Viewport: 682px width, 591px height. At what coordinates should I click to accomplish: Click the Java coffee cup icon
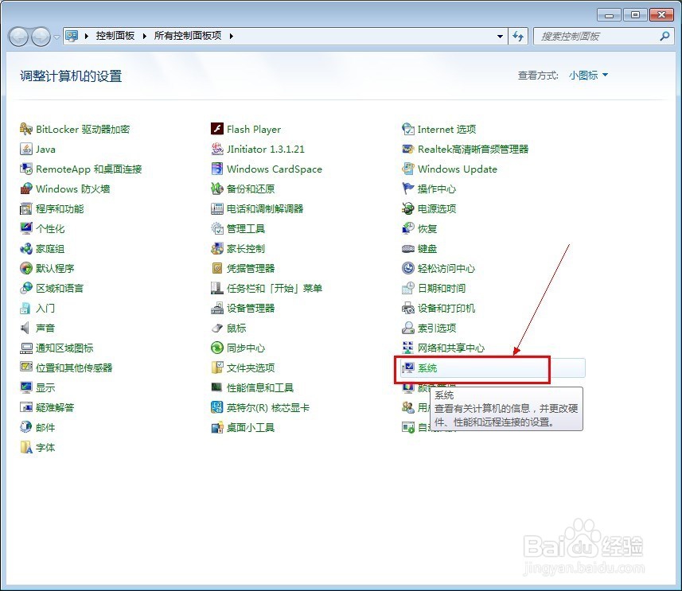pyautogui.click(x=26, y=150)
